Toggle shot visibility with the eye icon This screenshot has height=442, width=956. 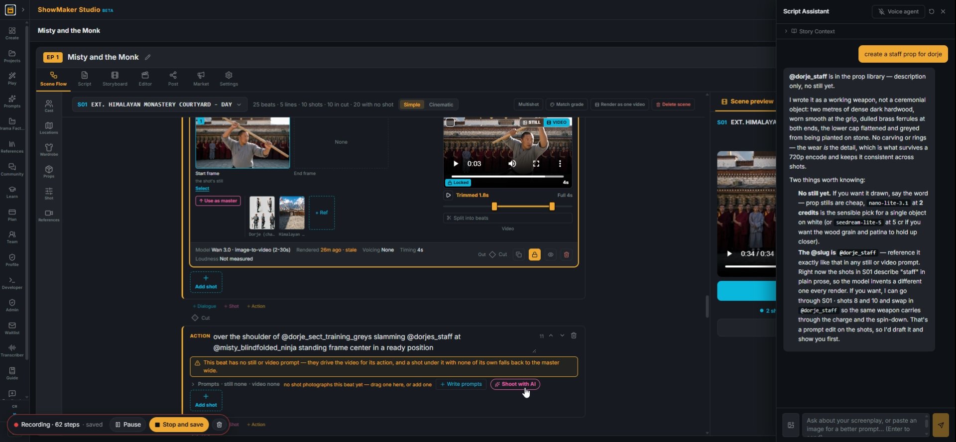pos(550,255)
